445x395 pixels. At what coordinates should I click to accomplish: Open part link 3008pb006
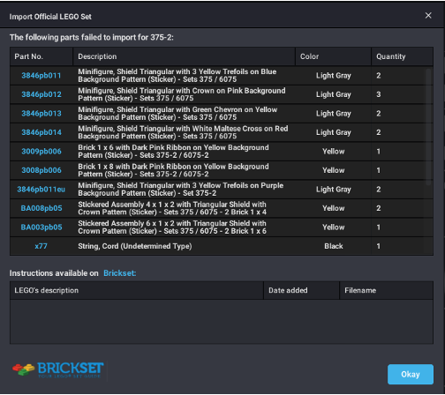pyautogui.click(x=41, y=170)
